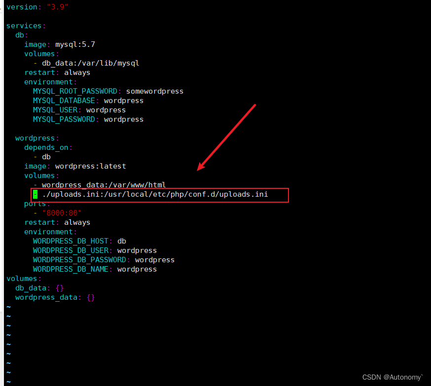This screenshot has height=386, width=431.
Task: Click the WORDPRESS_DB_PASSWORD: wordpress line
Action: pos(104,260)
